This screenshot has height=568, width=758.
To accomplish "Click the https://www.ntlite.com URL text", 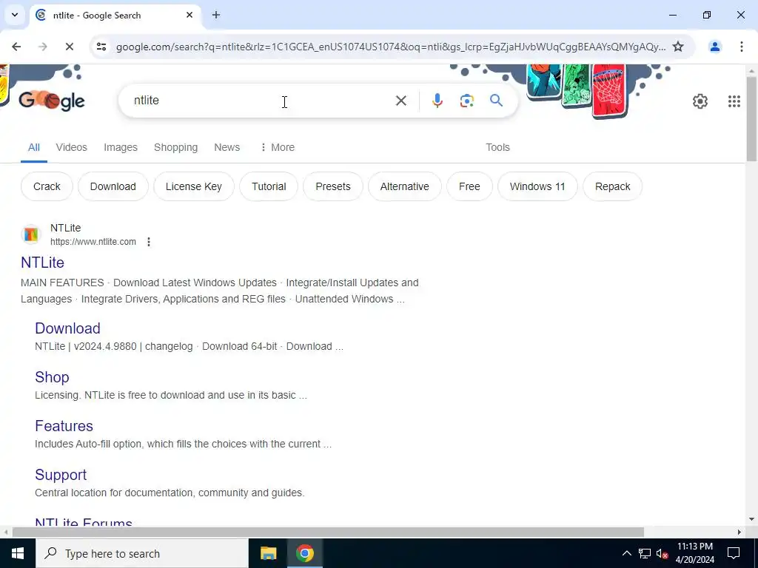I will (x=93, y=242).
